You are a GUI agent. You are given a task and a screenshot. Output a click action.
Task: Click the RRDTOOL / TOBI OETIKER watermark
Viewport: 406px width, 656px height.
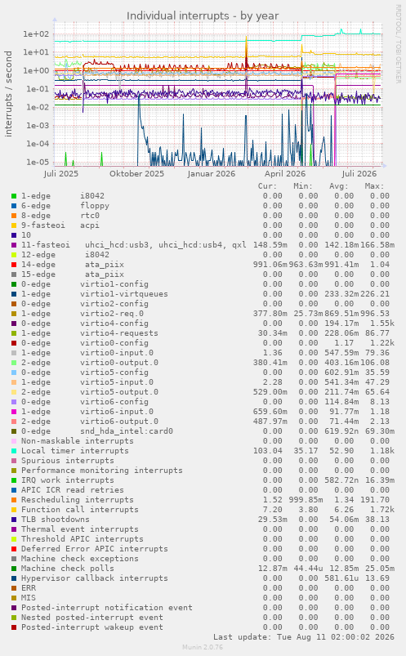click(398, 43)
